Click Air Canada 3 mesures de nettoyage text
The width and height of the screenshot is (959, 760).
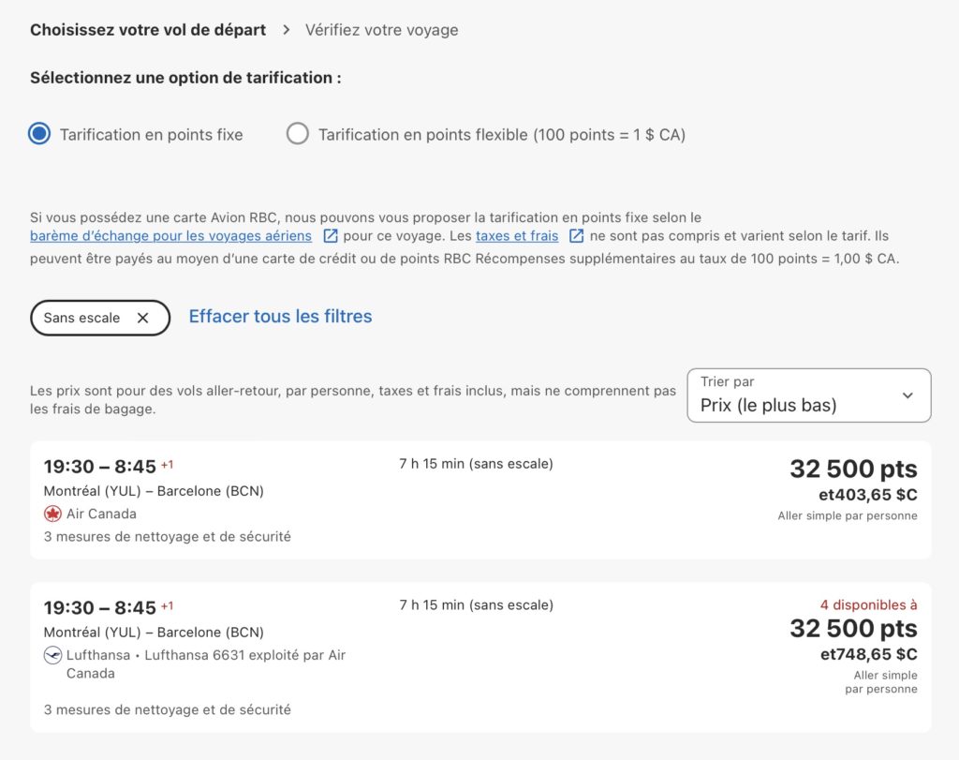click(167, 537)
